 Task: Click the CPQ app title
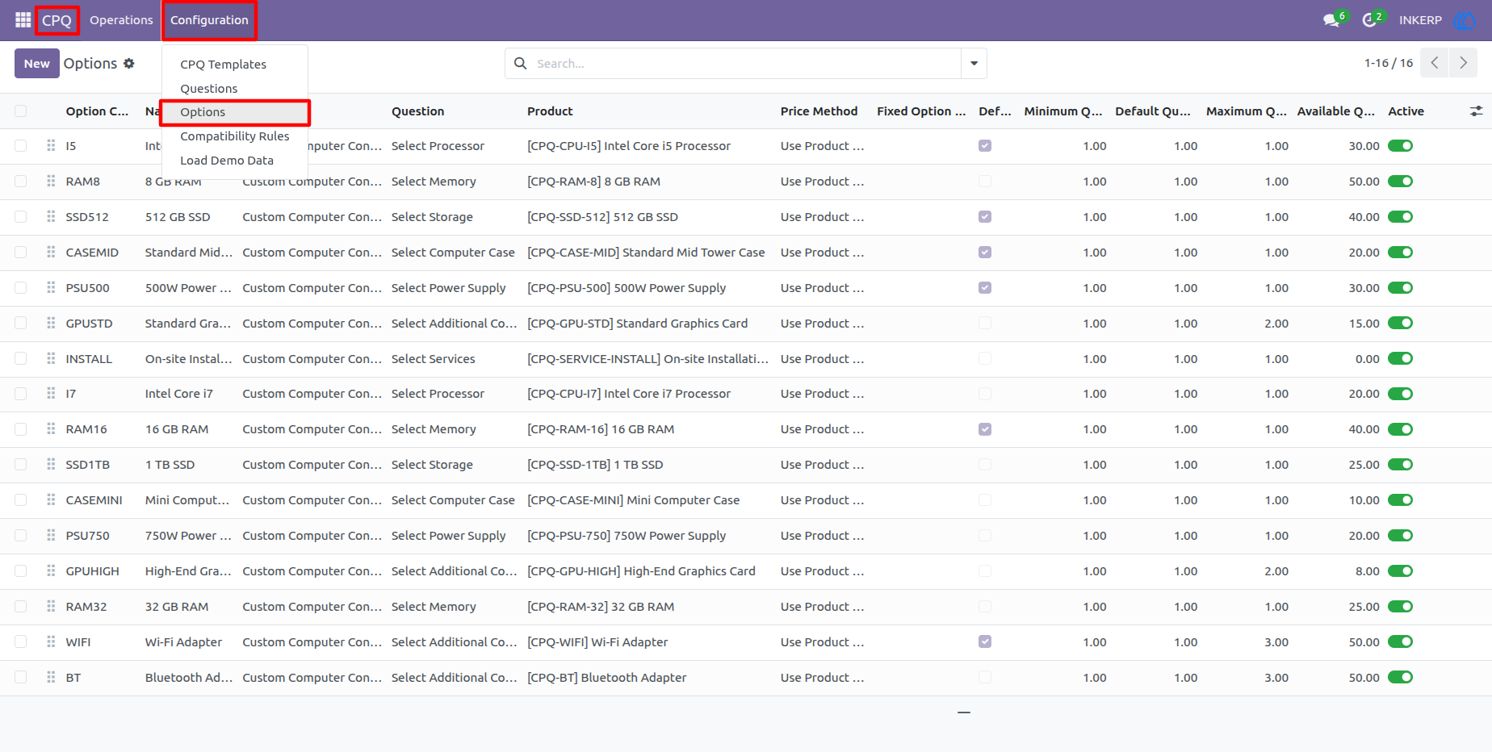click(x=57, y=20)
